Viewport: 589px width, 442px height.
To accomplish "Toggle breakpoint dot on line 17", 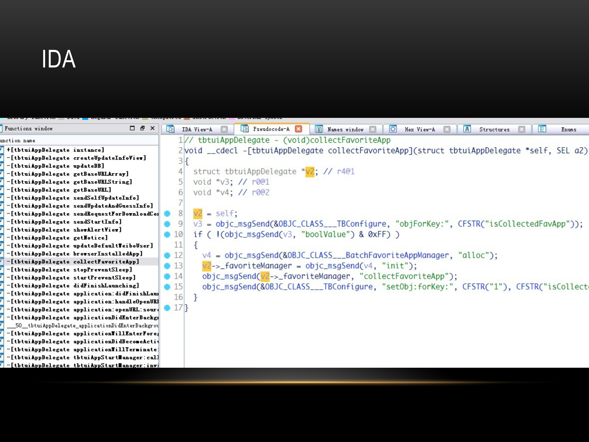I will coord(167,308).
